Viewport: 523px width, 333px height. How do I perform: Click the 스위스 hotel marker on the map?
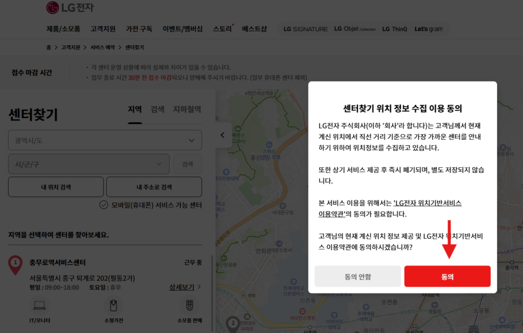(269, 145)
